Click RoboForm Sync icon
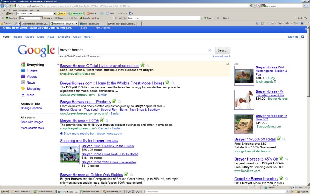Image resolution: width=310 pixels, height=194 pixels. click(x=95, y=18)
